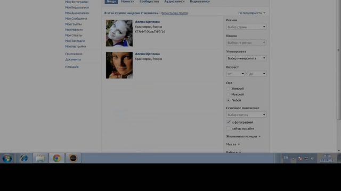The image size is (341, 191).
Task: Open the age 'До' dropdown
Action: click(x=257, y=74)
